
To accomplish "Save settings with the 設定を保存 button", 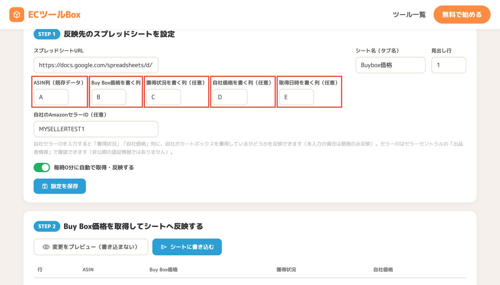I will (60, 186).
